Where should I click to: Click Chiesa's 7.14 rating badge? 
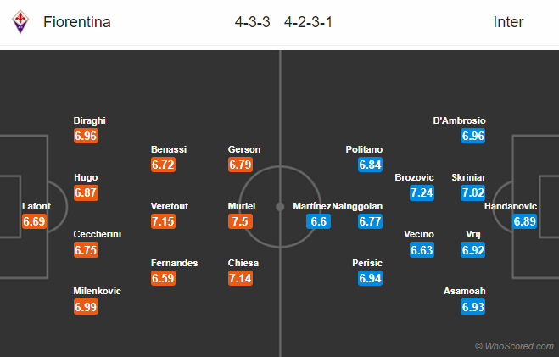point(241,279)
